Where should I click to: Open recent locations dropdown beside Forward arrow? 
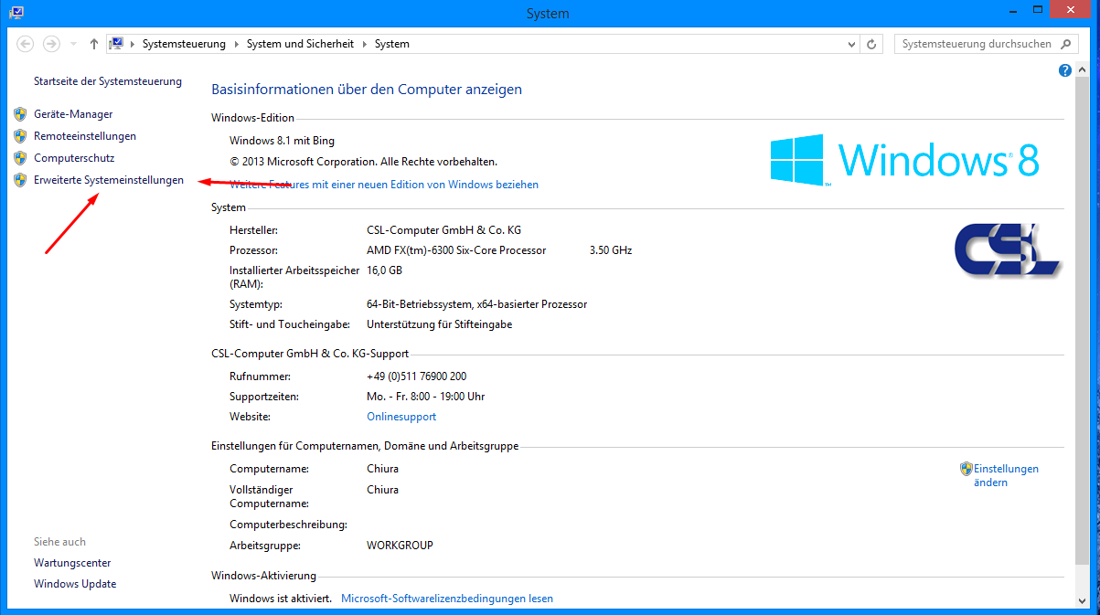tap(73, 44)
